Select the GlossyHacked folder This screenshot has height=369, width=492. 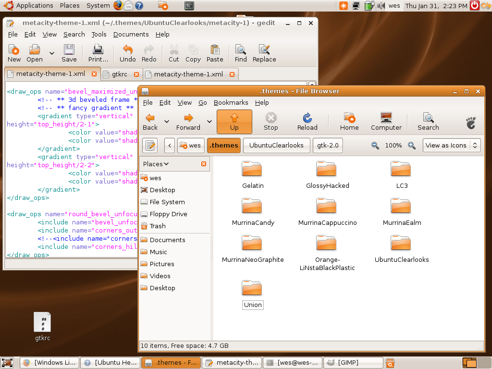click(327, 175)
